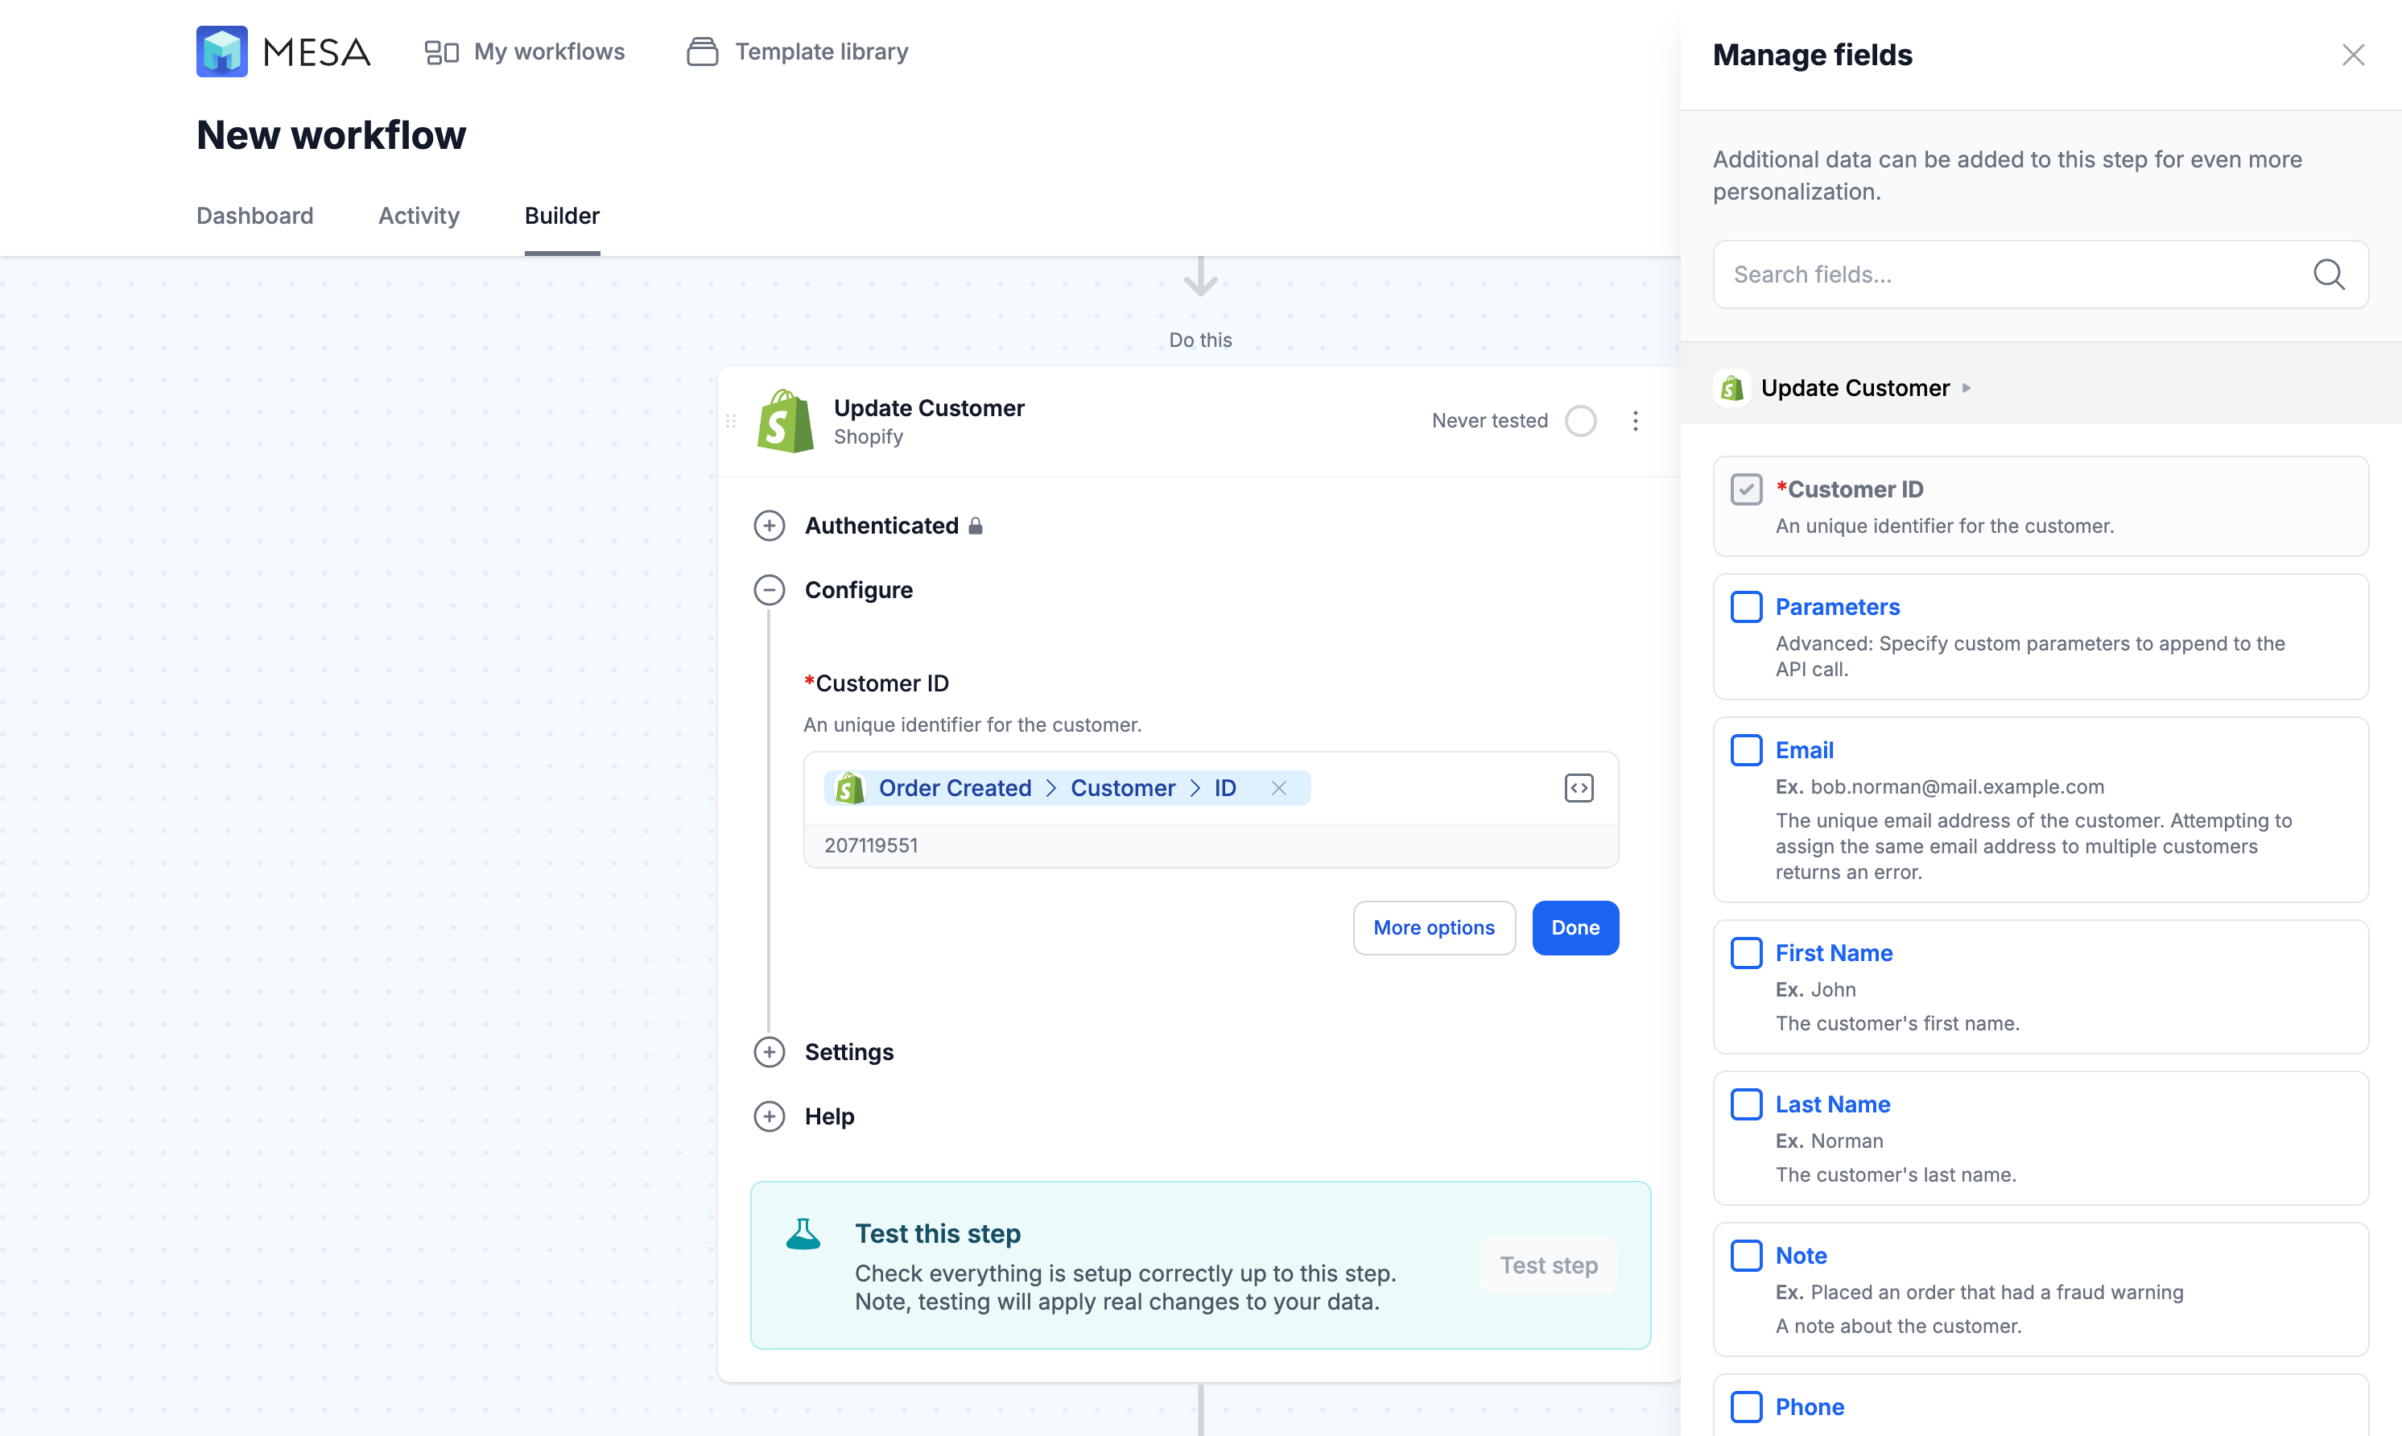Enable the Phone field checkbox
Viewport: 2402px width, 1436px height.
(1746, 1407)
